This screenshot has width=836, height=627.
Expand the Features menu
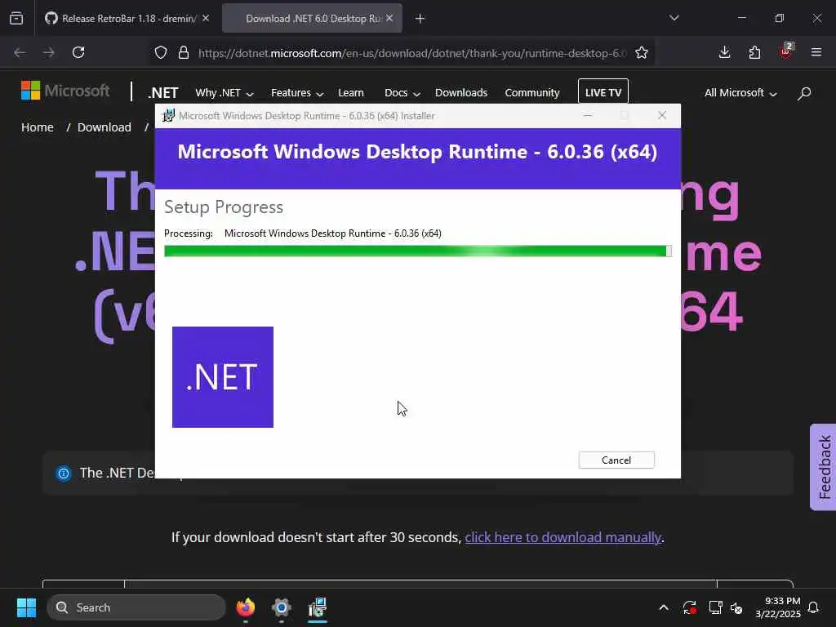[297, 93]
